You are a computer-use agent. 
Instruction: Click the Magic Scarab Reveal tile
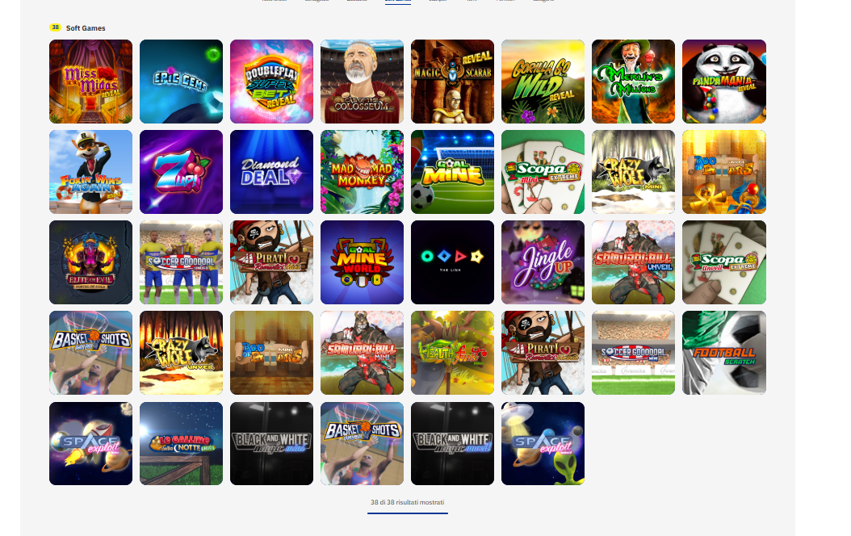point(453,82)
